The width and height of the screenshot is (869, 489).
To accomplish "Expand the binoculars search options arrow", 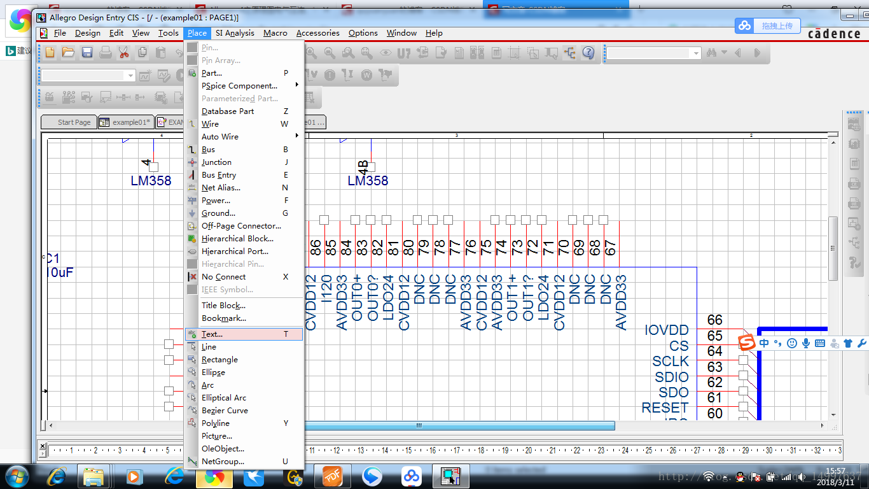I will pyautogui.click(x=724, y=53).
